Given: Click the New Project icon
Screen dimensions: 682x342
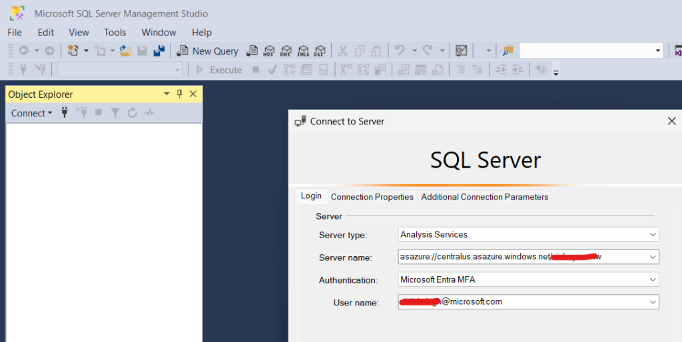Looking at the screenshot, I should [x=73, y=51].
